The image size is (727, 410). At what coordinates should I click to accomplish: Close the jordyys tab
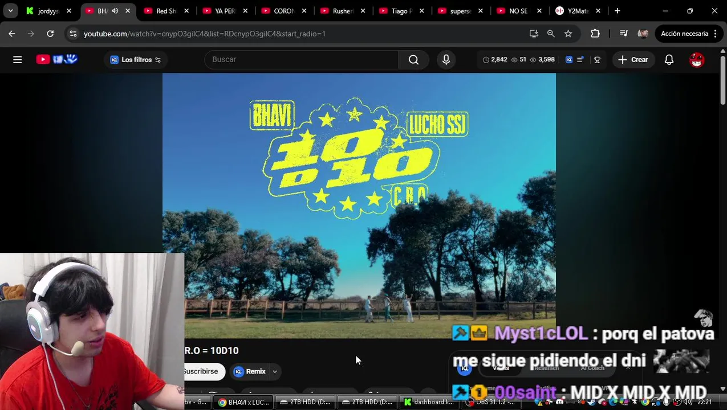click(69, 11)
